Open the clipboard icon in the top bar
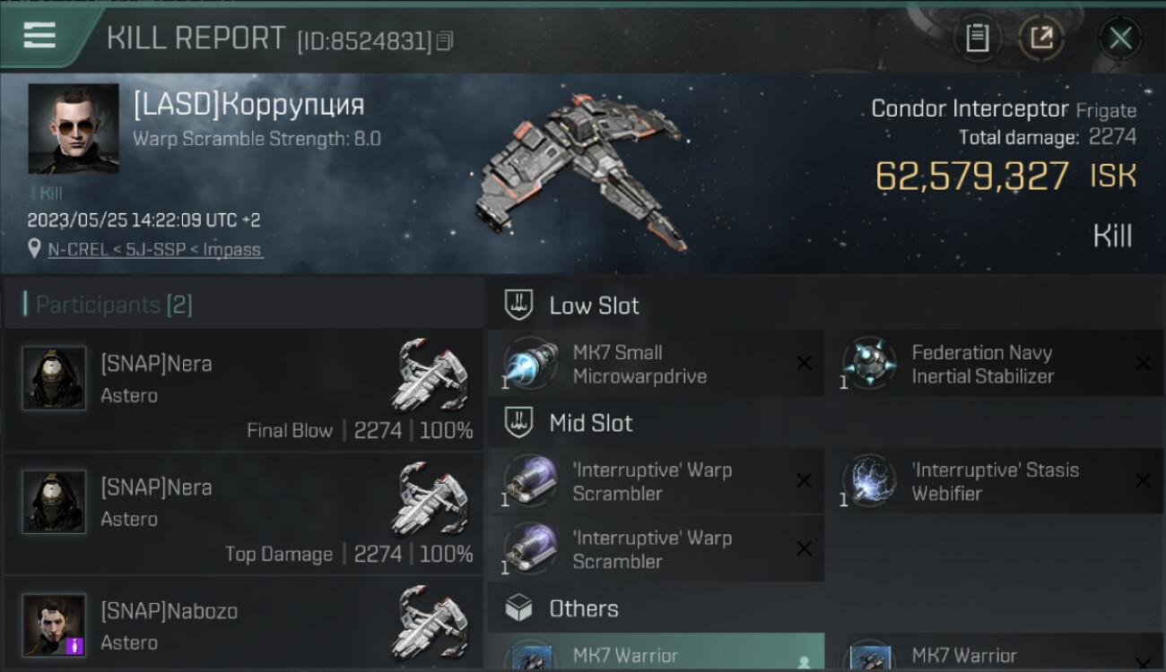 pos(977,38)
